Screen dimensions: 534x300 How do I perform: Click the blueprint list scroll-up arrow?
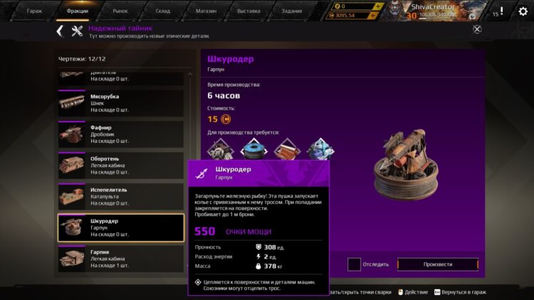(x=190, y=74)
